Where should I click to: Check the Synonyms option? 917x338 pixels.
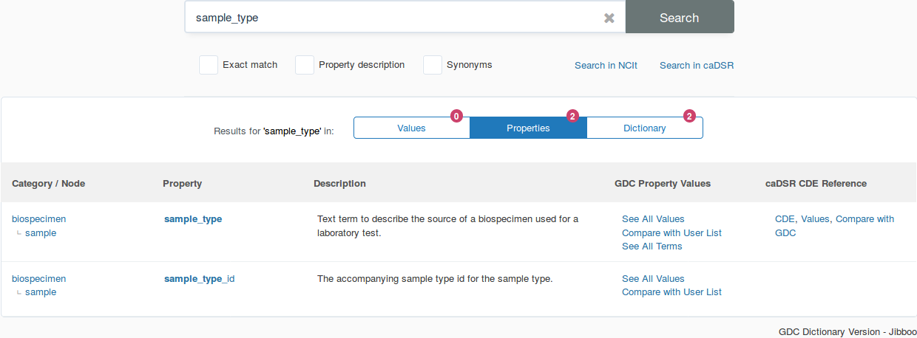pos(433,65)
